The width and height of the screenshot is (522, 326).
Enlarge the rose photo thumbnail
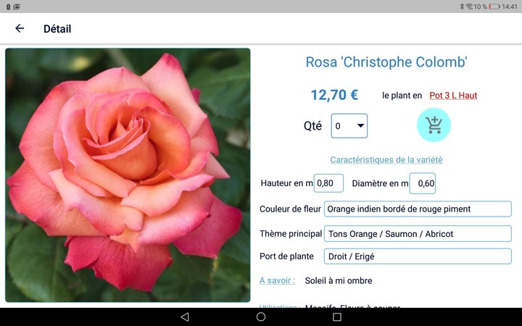coord(128,175)
